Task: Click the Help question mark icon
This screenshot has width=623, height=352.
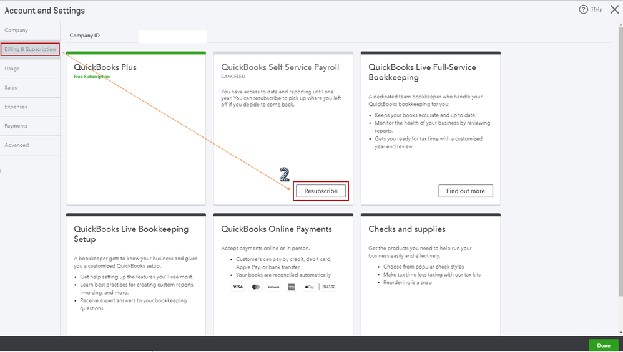Action: [x=583, y=9]
